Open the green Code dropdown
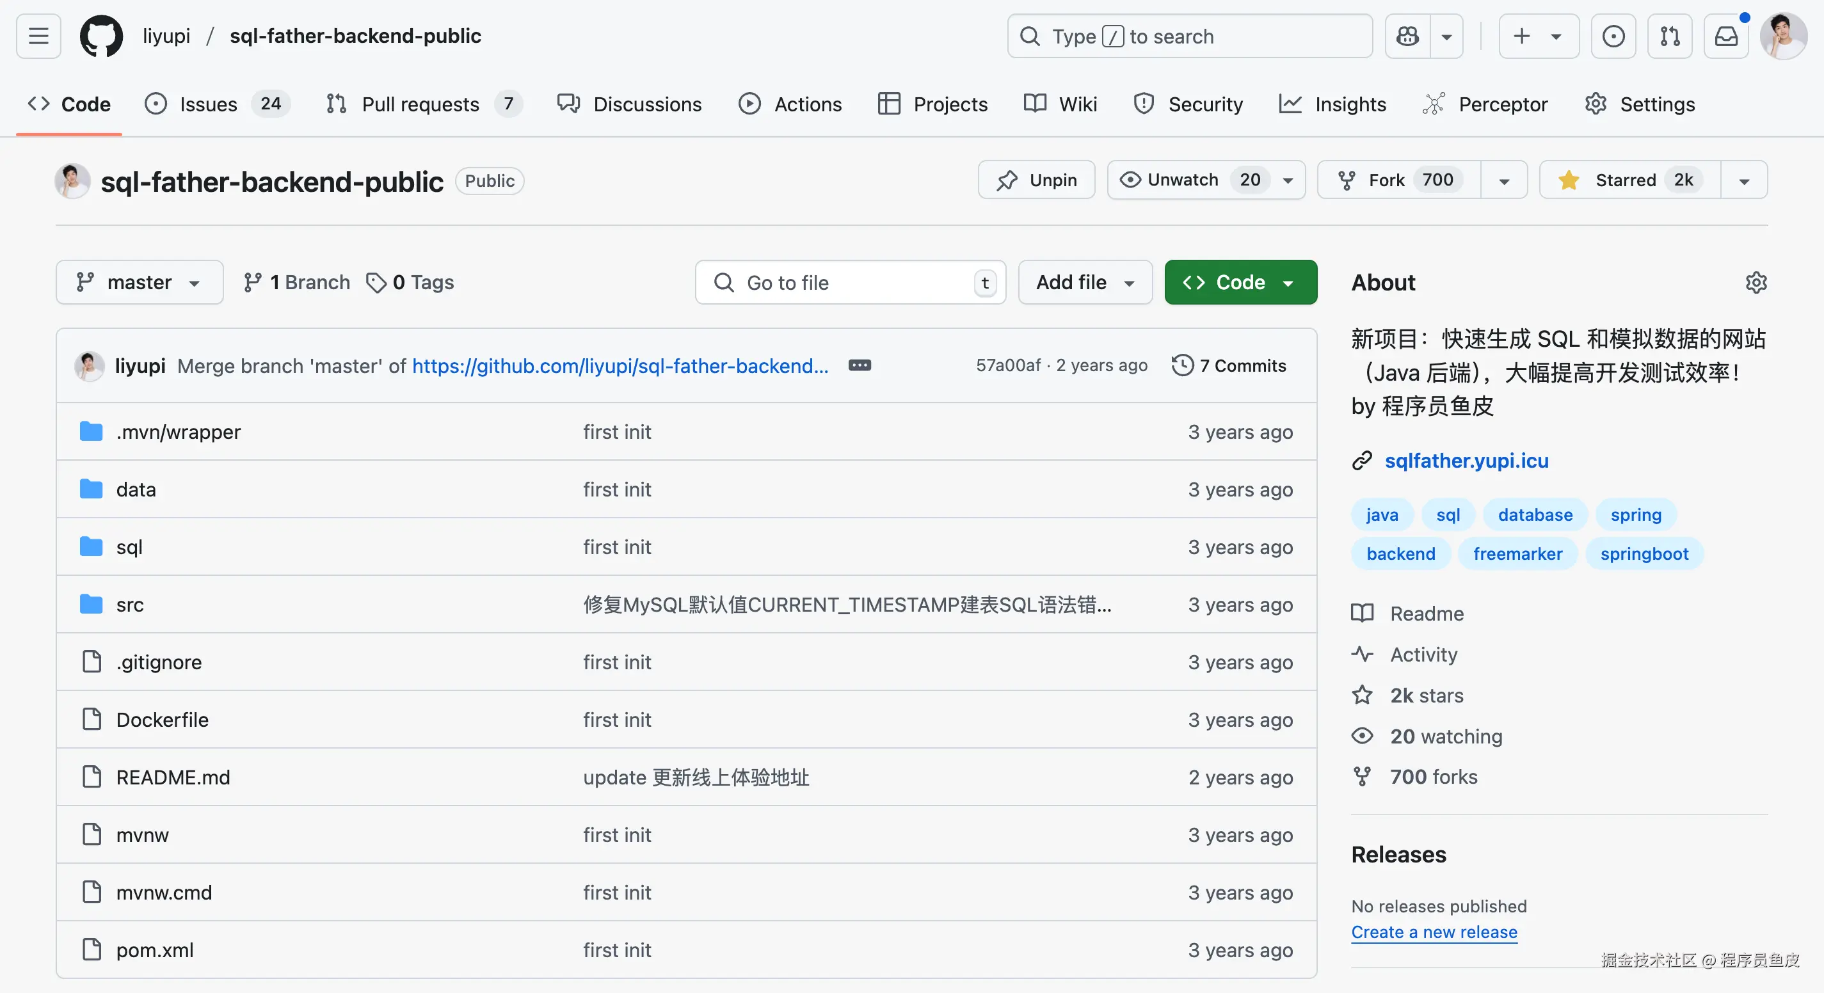This screenshot has width=1824, height=993. point(1240,282)
